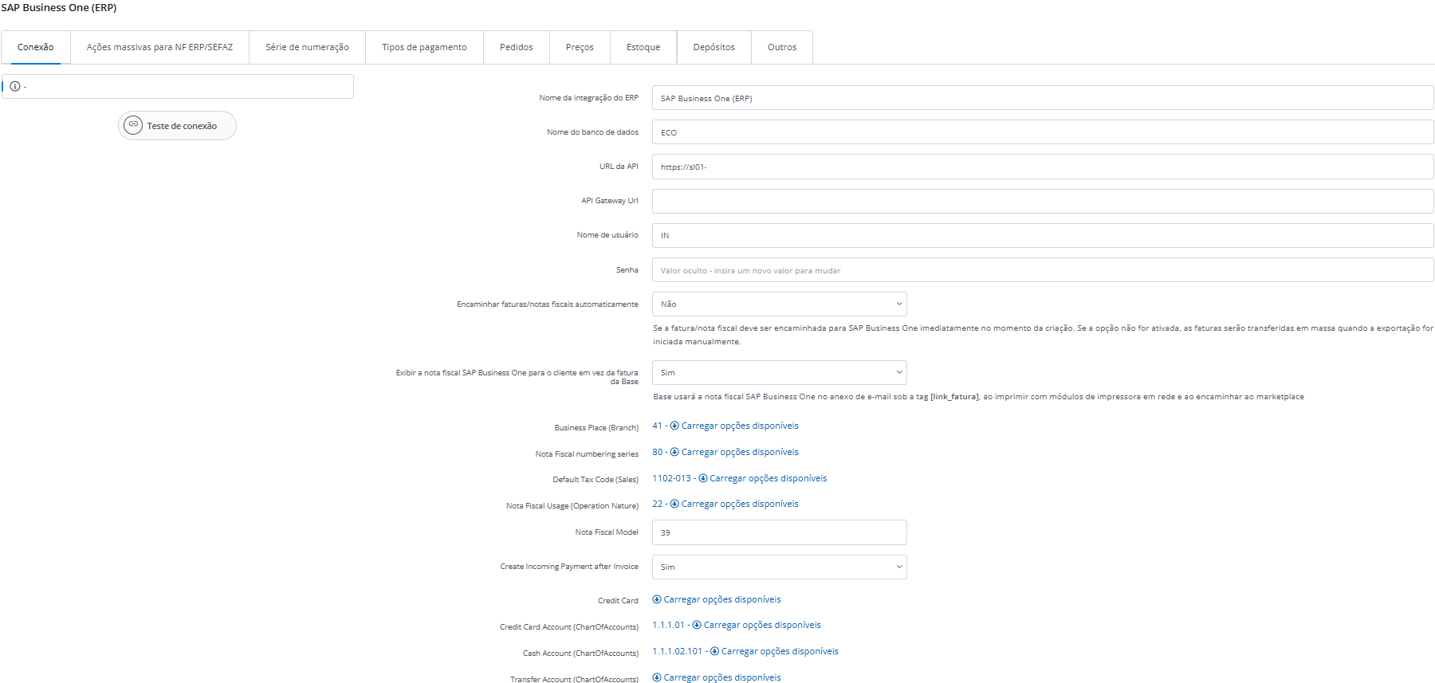
Task: Select the Ações massivas para NF ERP/SEFAZ tab
Action: (x=159, y=47)
